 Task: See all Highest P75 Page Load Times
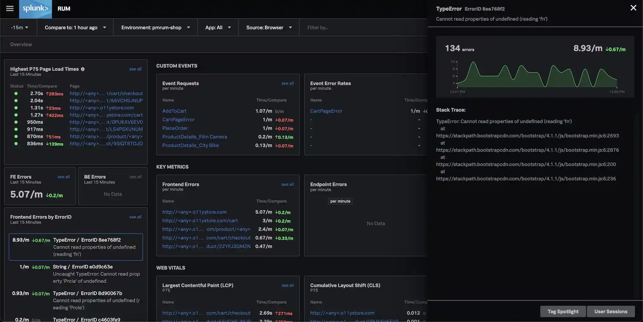click(x=135, y=69)
